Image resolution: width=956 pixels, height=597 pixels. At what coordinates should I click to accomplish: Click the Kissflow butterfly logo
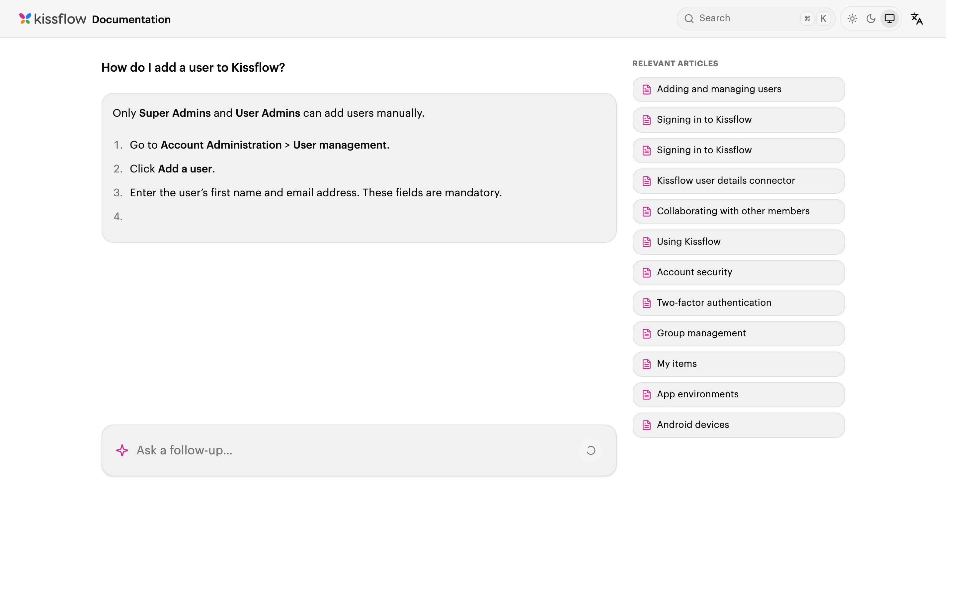25,19
